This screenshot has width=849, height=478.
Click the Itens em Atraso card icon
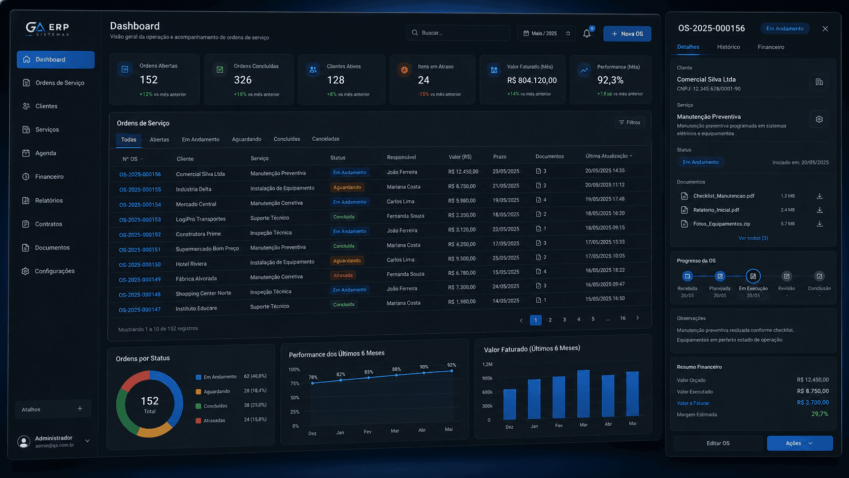(x=405, y=70)
